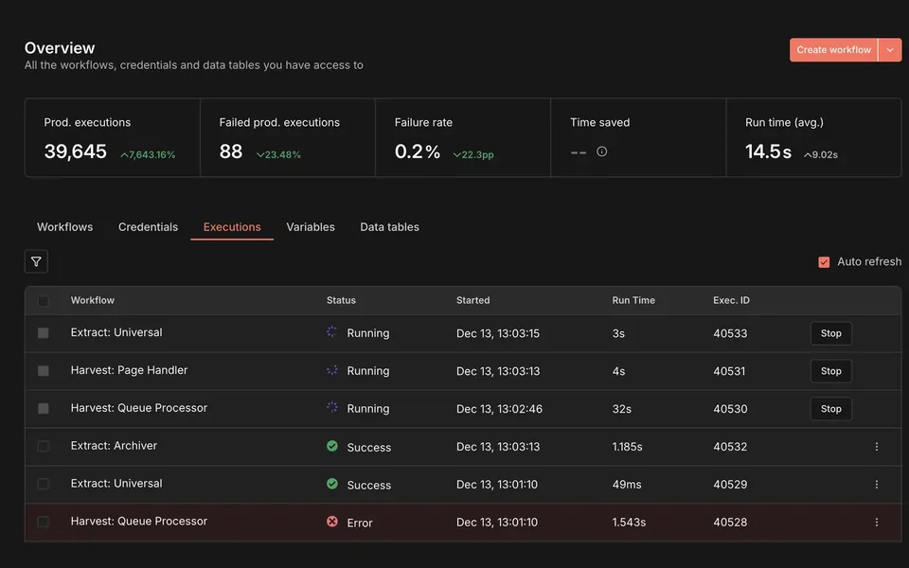Screen dimensions: 909x568
Task: Open the three-dot menu for execution 40529
Action: click(877, 484)
